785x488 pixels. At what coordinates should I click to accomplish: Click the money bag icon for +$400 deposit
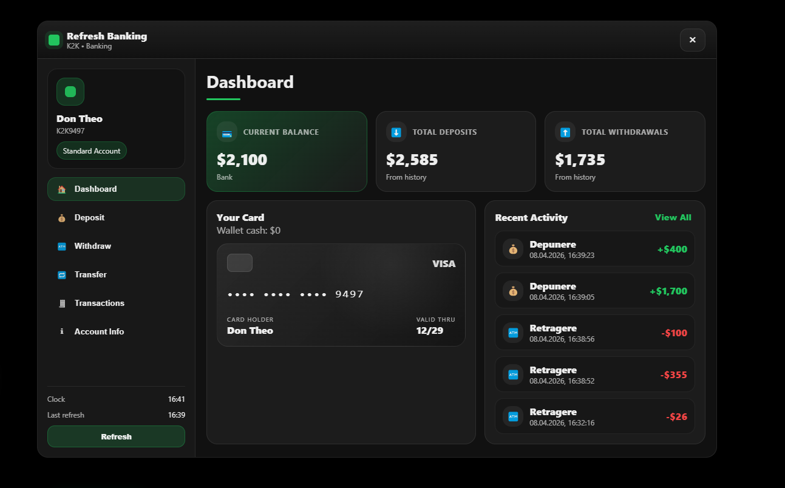click(x=513, y=249)
